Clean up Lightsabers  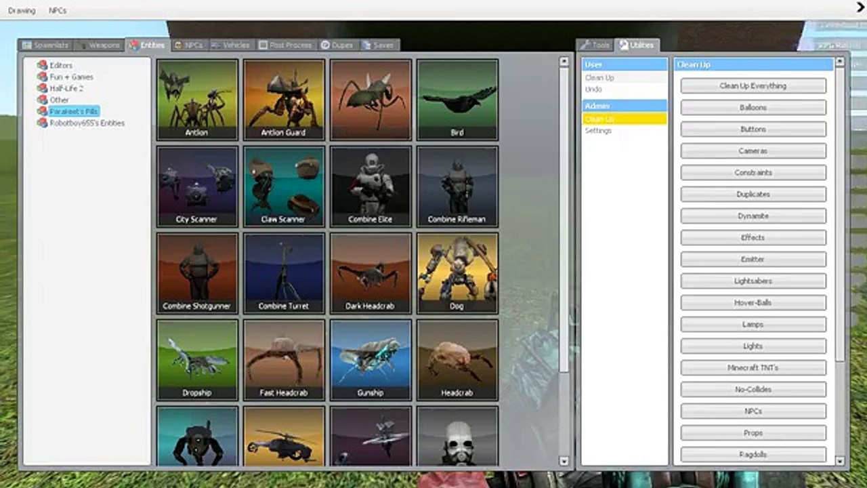pos(753,281)
